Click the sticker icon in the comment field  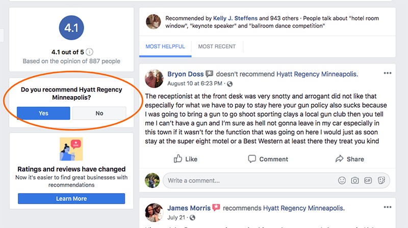[x=381, y=180]
